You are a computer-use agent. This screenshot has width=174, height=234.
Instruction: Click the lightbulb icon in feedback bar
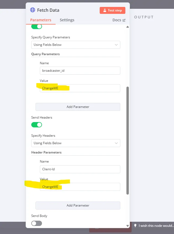tap(135, 225)
